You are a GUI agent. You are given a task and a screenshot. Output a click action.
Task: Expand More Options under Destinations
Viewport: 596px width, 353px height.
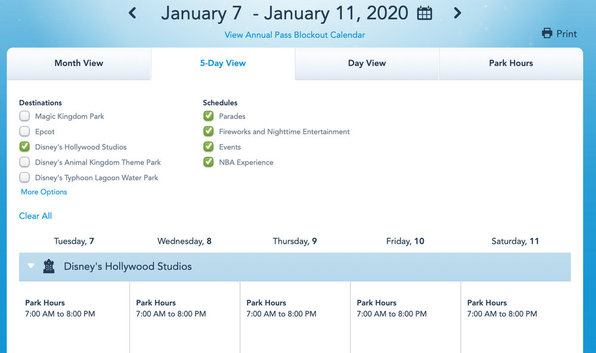44,192
